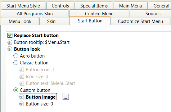Select the Button text: $Menu.Start row

click(x=51, y=83)
